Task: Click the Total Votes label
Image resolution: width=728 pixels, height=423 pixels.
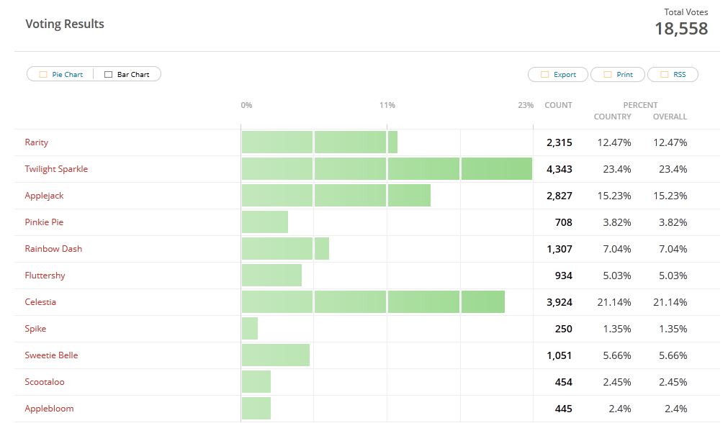Action: tap(686, 12)
